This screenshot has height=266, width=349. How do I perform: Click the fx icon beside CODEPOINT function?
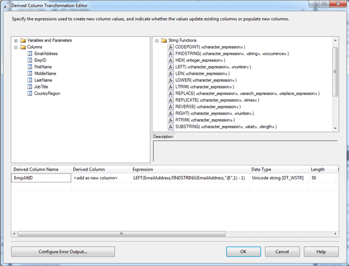coord(171,47)
